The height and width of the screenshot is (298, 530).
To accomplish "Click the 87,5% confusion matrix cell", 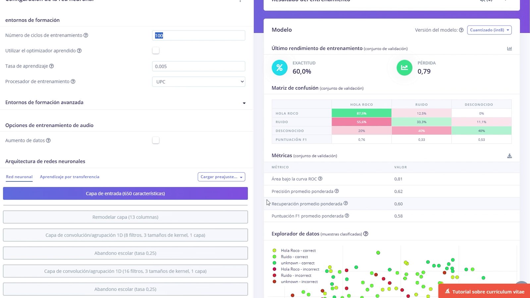I will click(361, 113).
